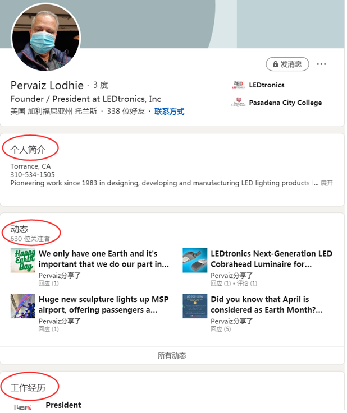Click the Pasadena City College logo icon

(238, 103)
